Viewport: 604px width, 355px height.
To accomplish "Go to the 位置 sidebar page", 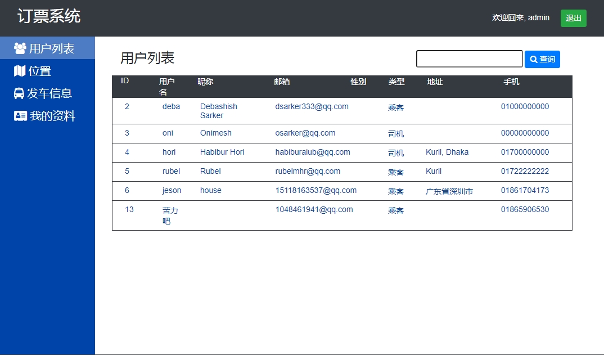I will point(40,71).
